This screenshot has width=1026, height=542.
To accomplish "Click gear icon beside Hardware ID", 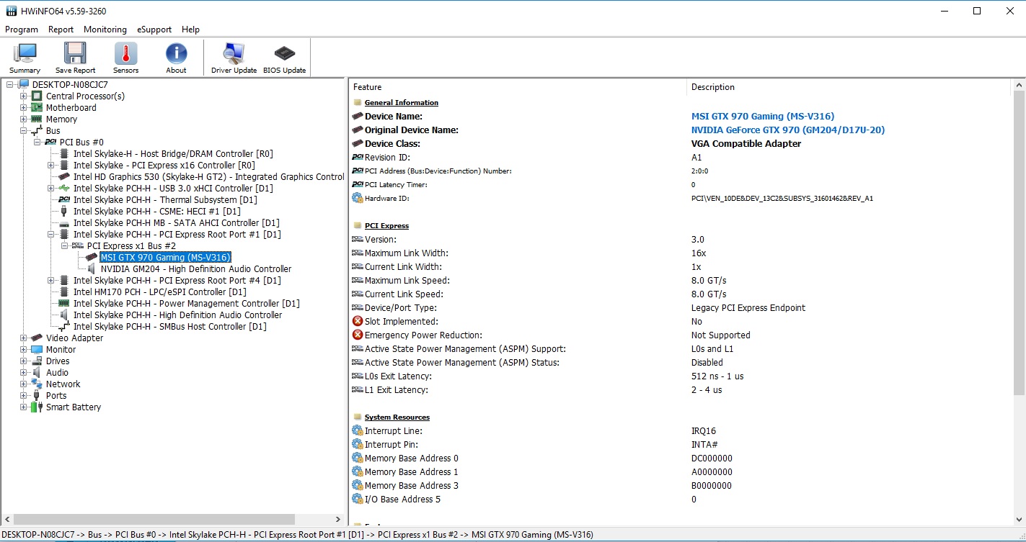I will (358, 199).
